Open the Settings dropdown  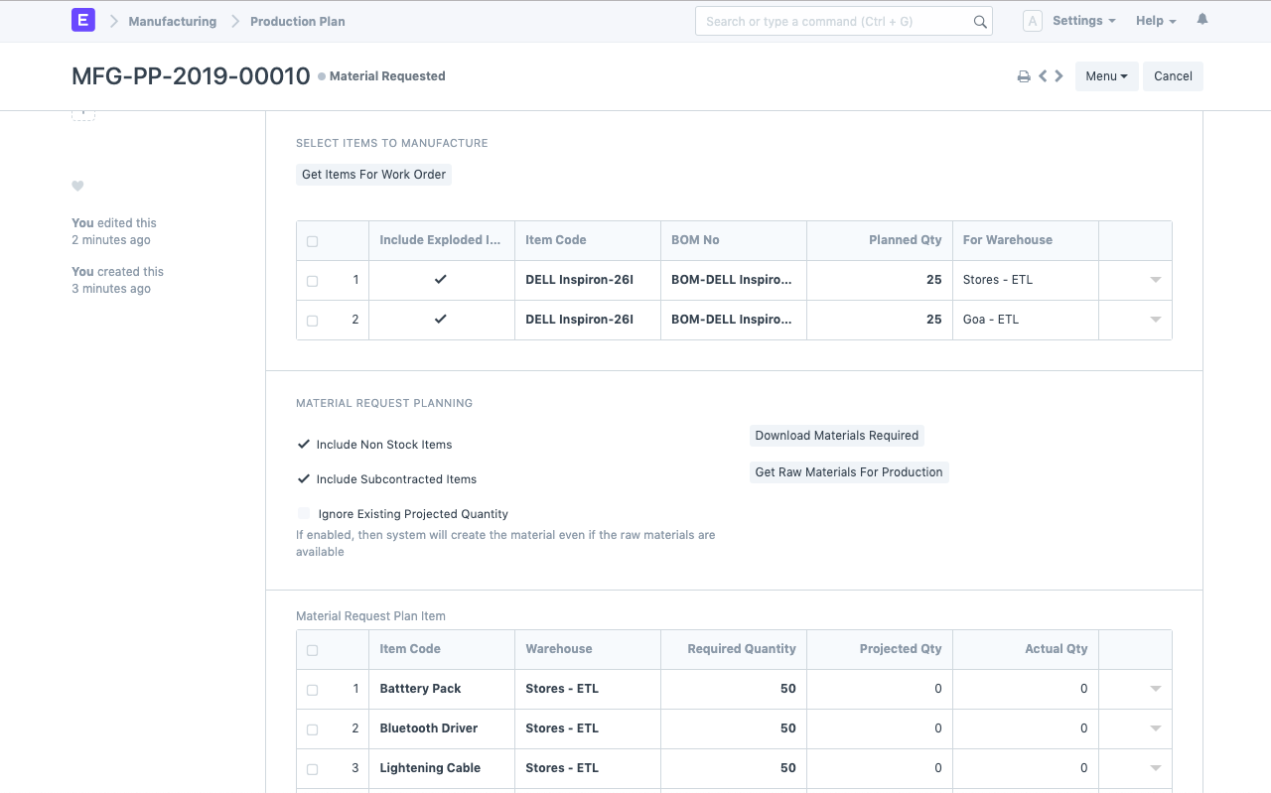click(x=1082, y=20)
